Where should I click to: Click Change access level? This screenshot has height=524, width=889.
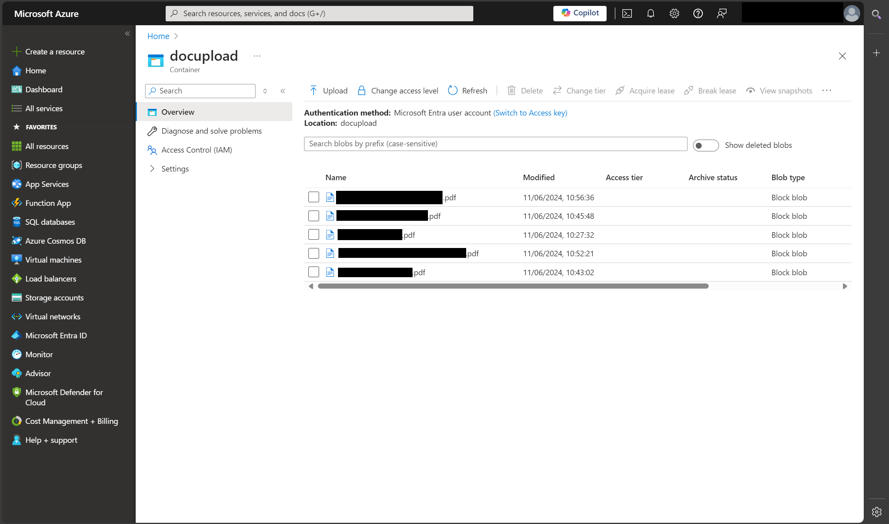pos(398,91)
